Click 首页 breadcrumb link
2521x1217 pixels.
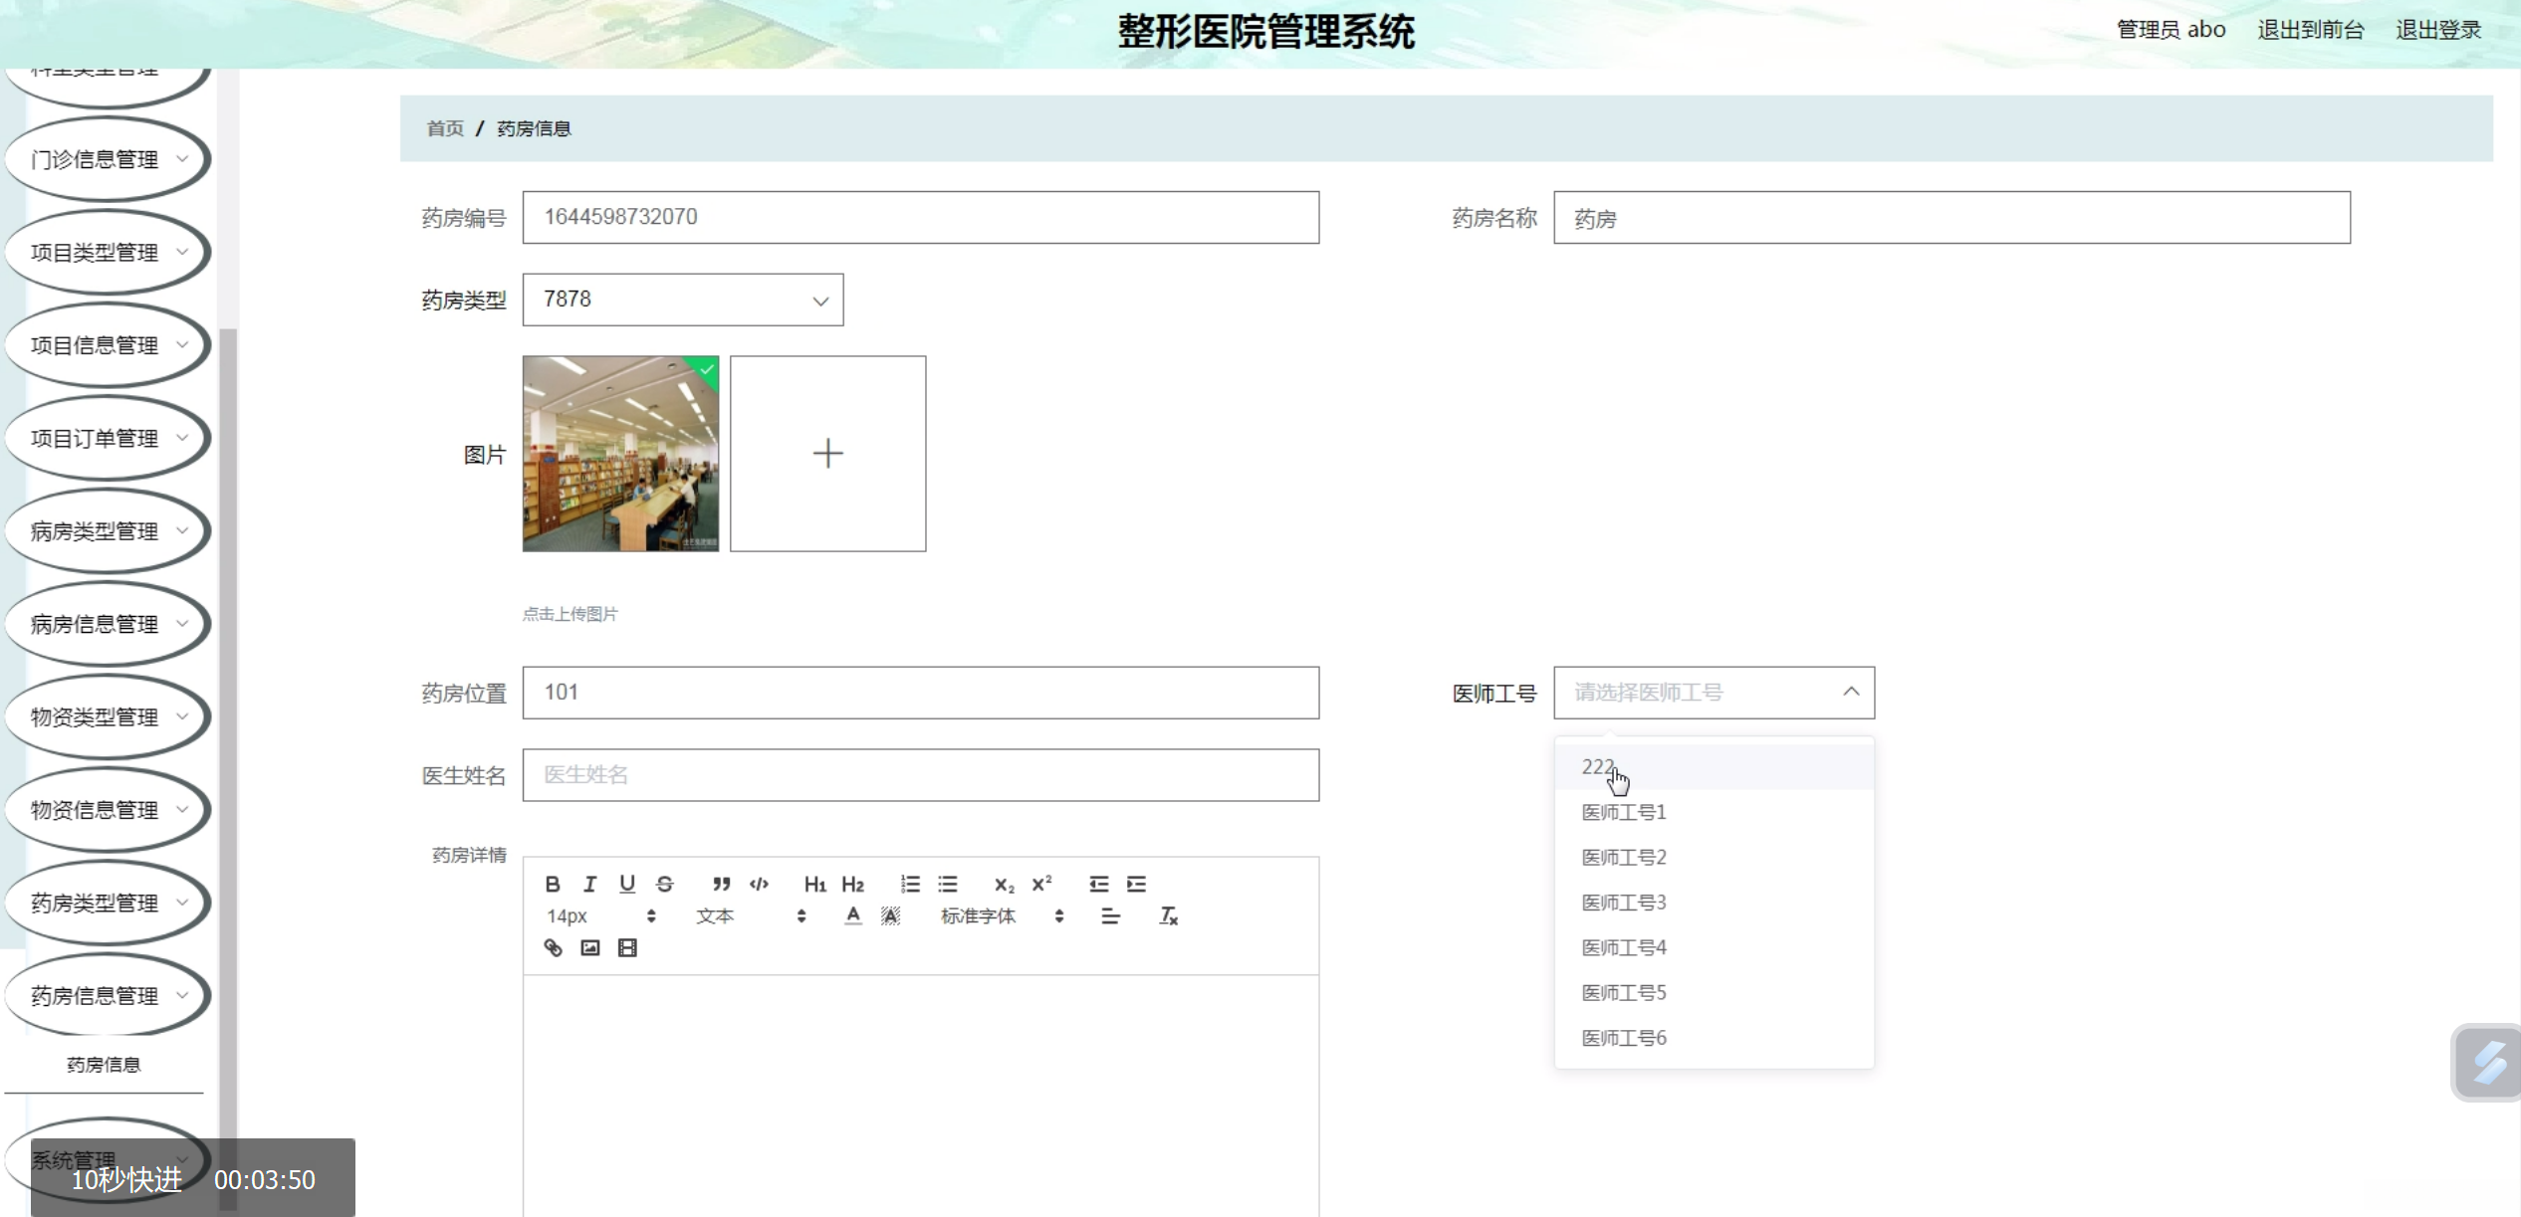pos(445,128)
